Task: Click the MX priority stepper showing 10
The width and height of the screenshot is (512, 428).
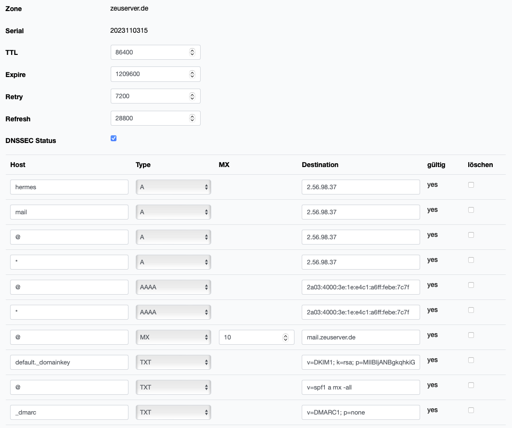Action: [x=285, y=337]
